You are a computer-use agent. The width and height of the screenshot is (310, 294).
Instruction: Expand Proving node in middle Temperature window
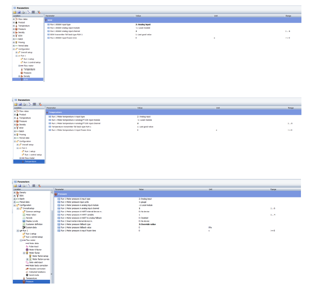[15, 135]
